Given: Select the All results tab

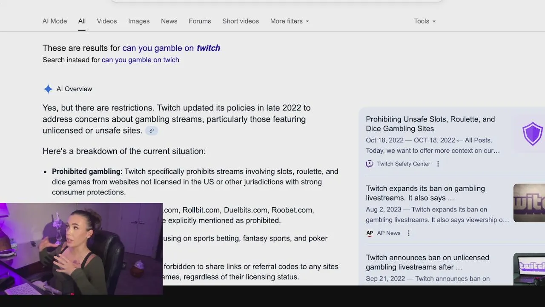Looking at the screenshot, I should click(x=82, y=21).
